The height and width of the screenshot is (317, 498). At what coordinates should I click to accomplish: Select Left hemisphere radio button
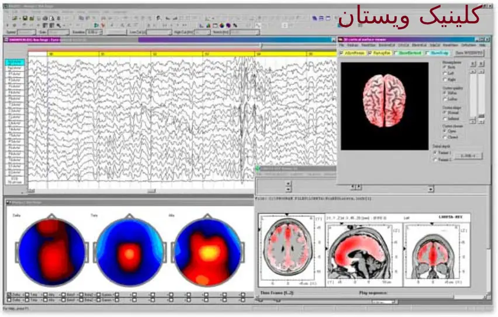(x=445, y=74)
